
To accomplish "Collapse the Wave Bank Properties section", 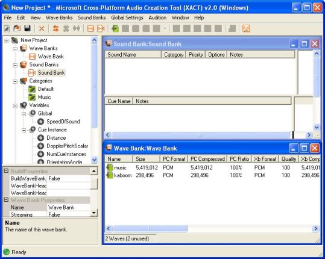I will click(x=6, y=200).
